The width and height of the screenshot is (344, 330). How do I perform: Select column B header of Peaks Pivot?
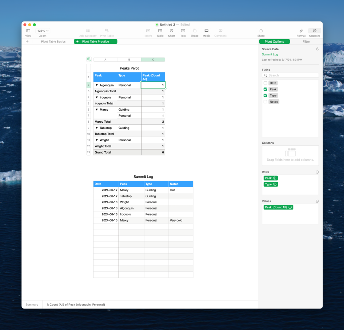(x=129, y=60)
